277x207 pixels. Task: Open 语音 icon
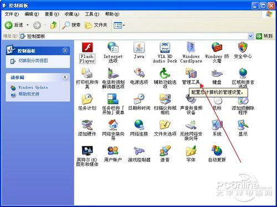[x=165, y=151]
